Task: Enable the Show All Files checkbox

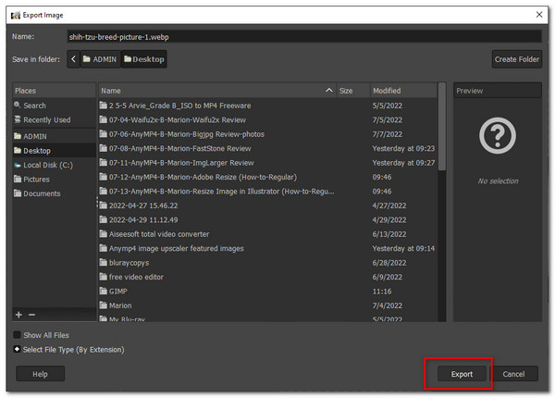Action: tap(18, 335)
